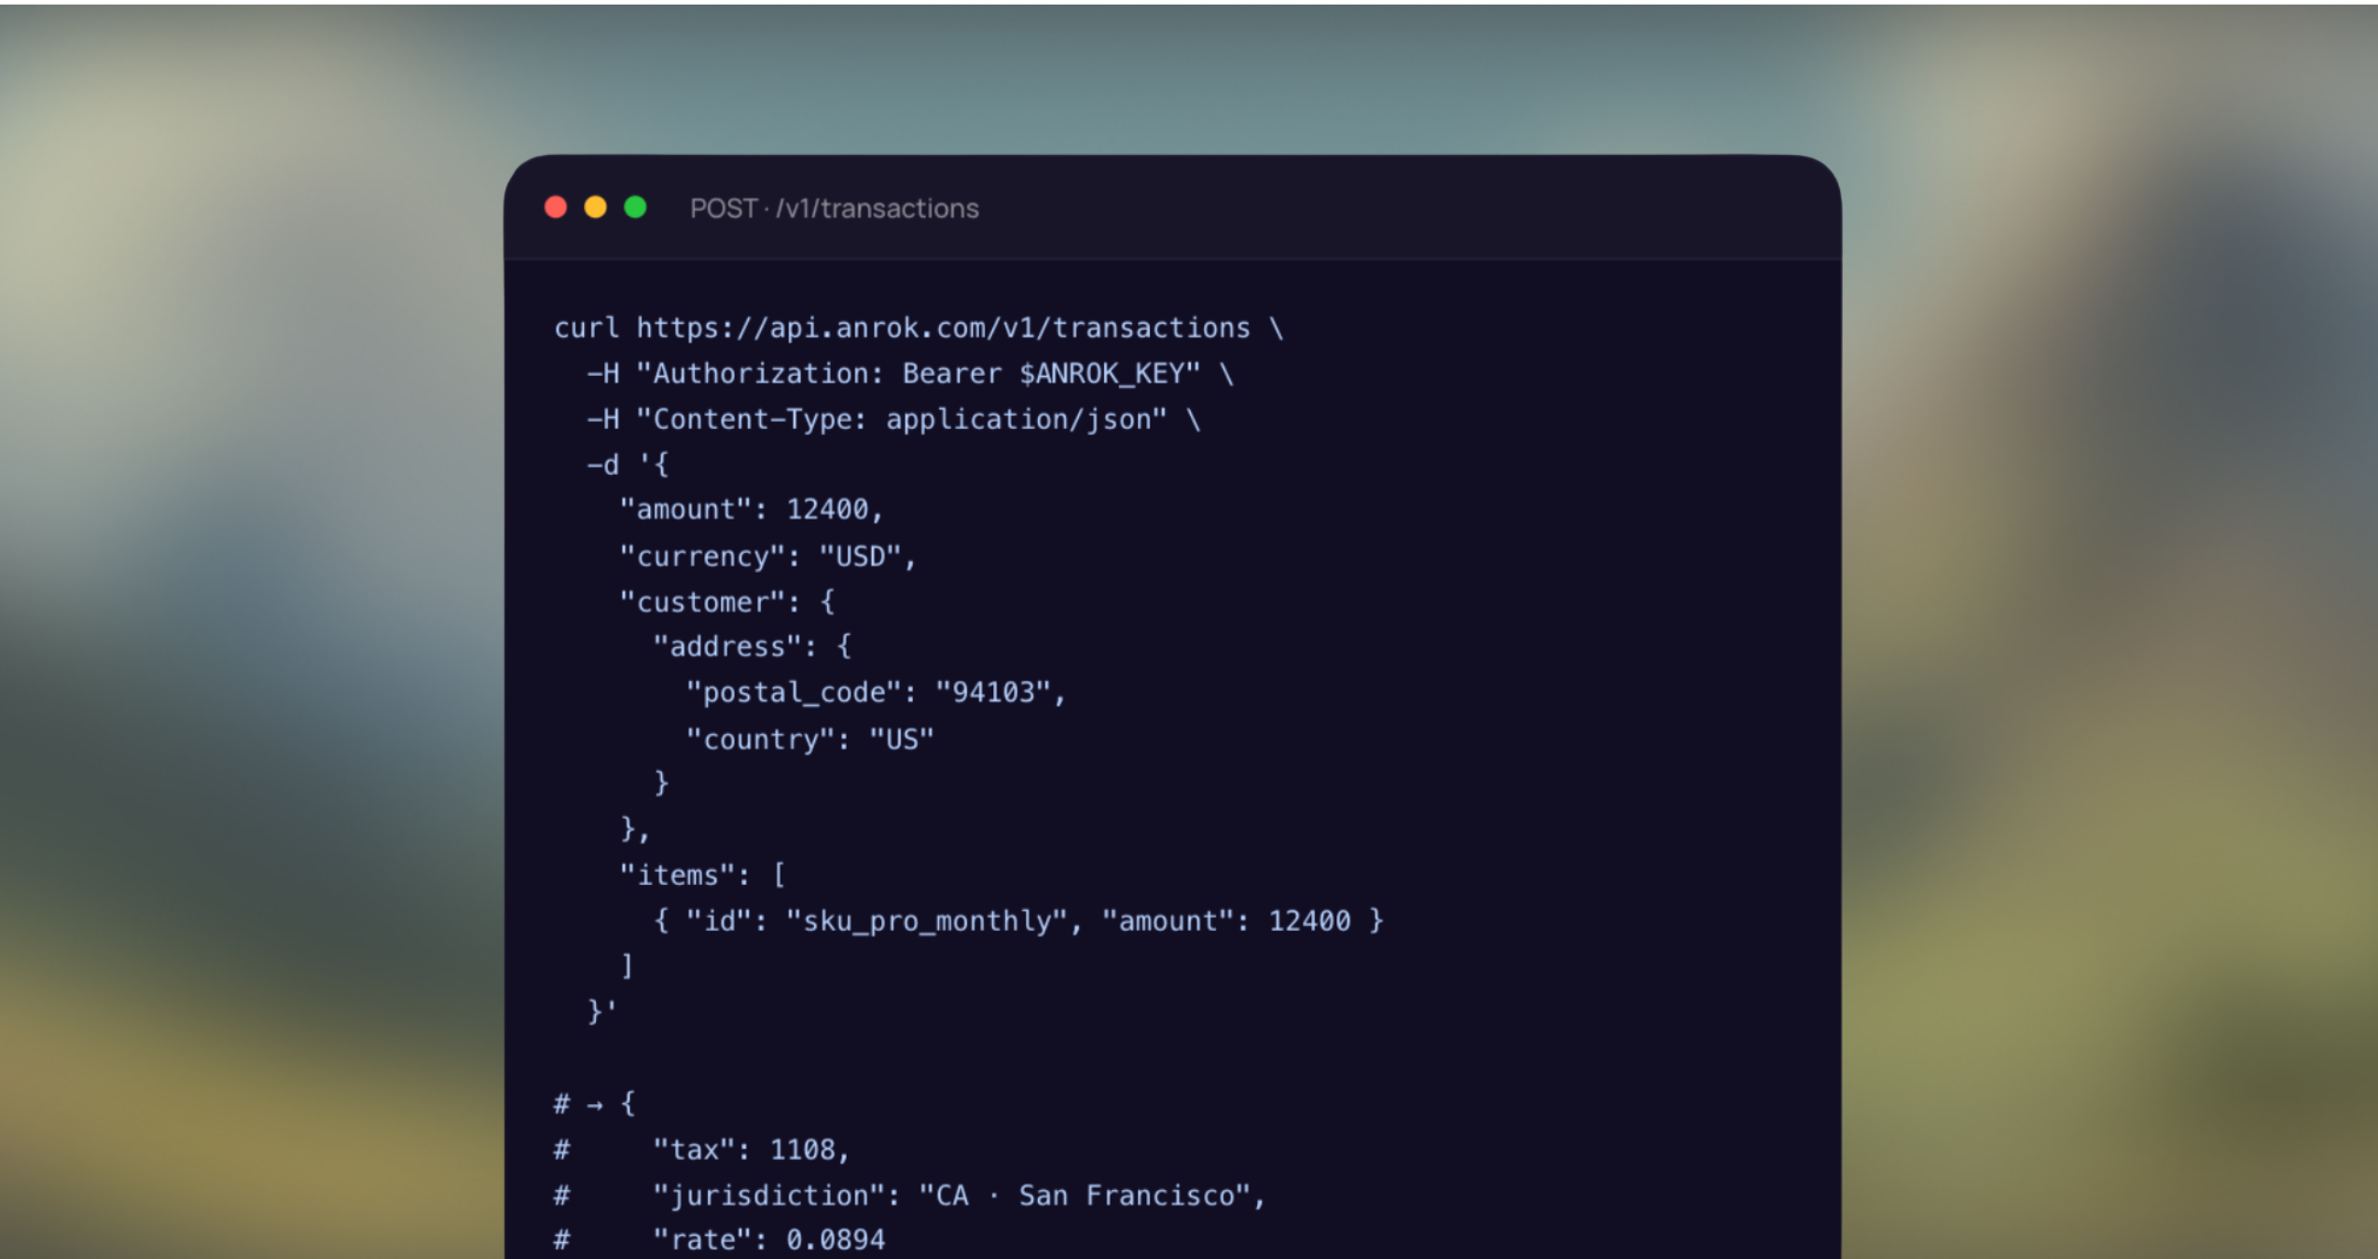Click the "tax": 1108 response line
2378x1259 pixels.
tap(702, 1150)
